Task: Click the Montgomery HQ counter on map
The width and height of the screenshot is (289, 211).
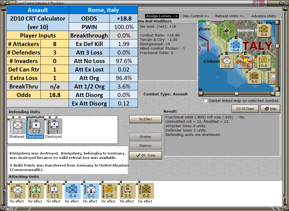Action: 271,78
